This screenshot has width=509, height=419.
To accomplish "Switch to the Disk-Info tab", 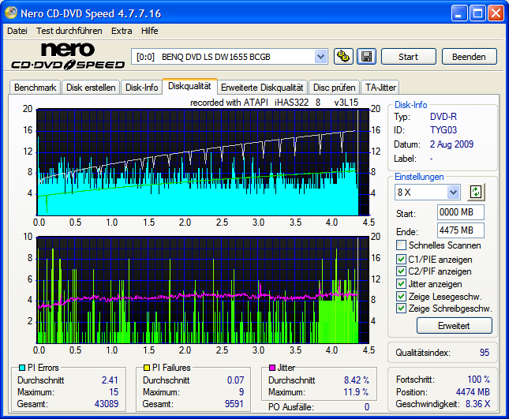I will click(141, 88).
